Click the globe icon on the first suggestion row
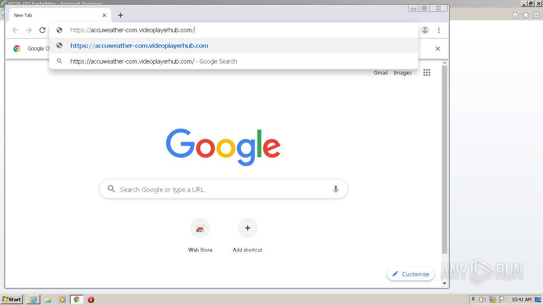Viewport: 543px width, 305px height. [59, 46]
